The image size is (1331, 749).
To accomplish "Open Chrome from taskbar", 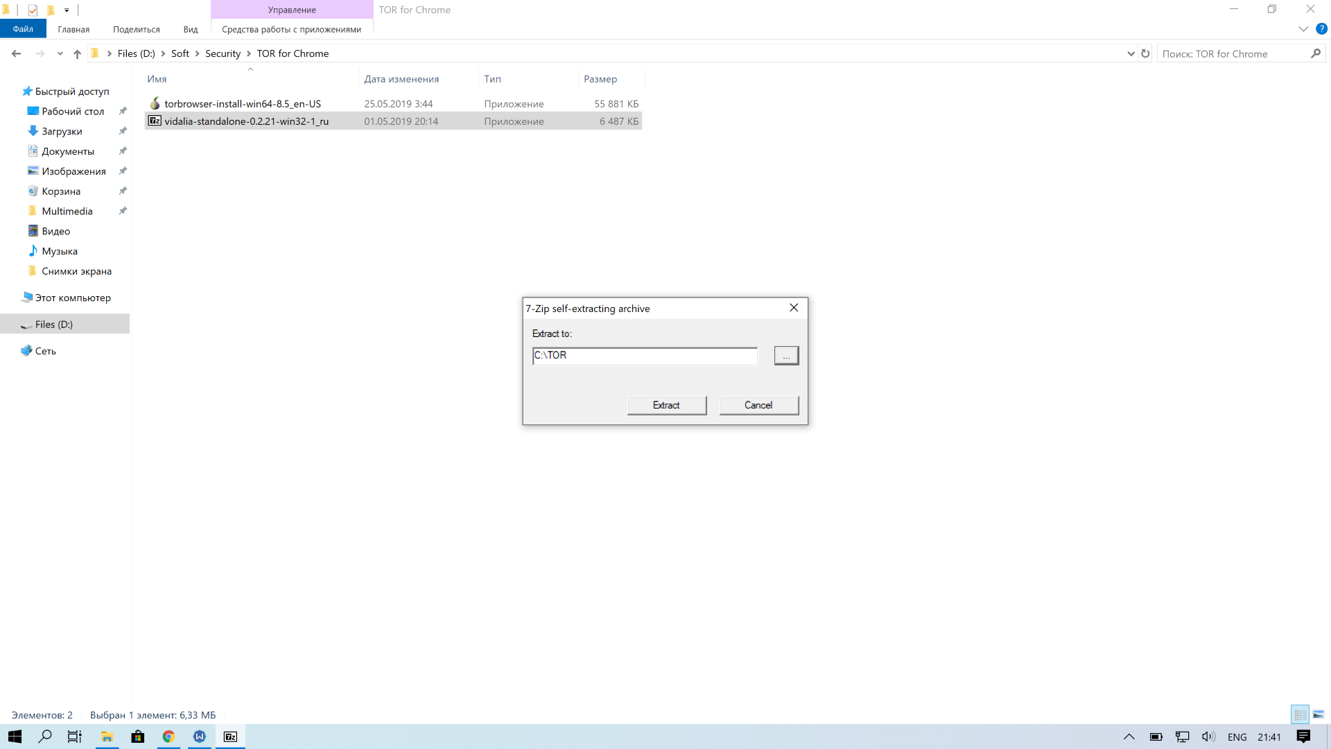I will [x=168, y=737].
